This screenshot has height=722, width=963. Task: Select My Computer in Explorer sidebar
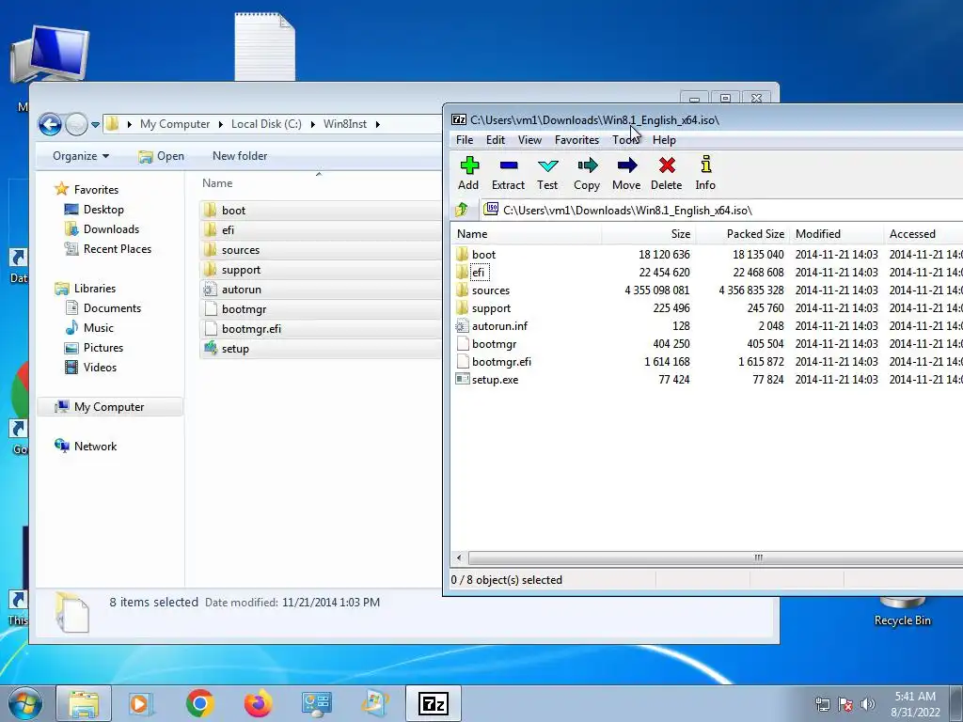click(109, 406)
